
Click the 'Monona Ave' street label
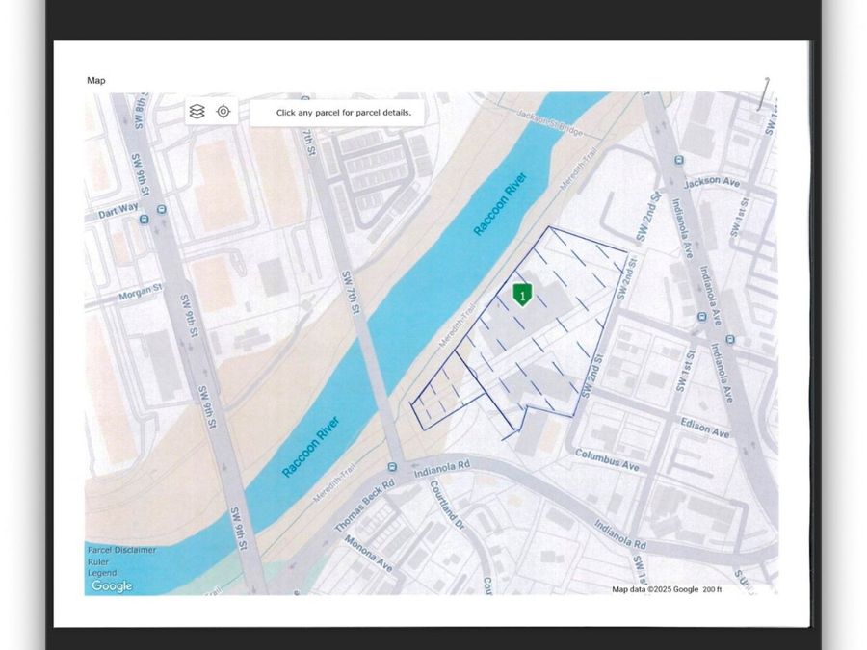tap(368, 554)
